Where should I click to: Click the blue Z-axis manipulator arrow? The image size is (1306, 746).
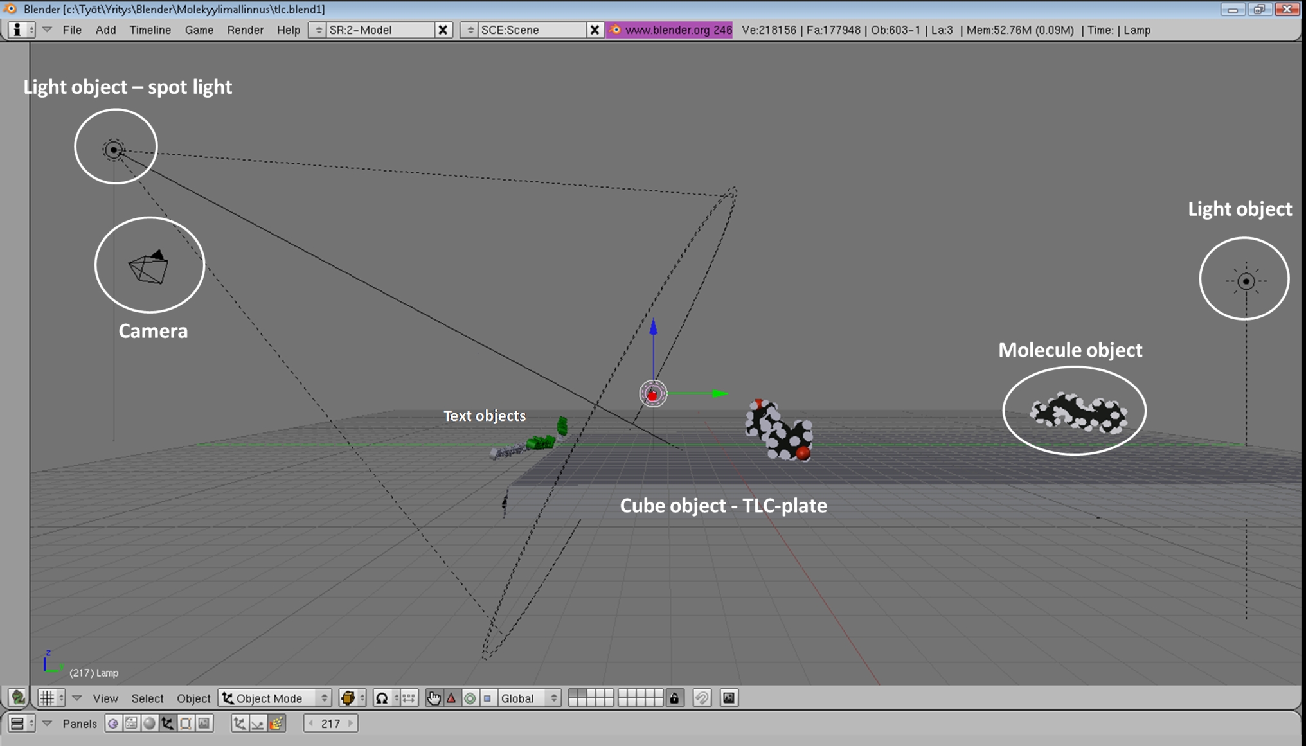tap(653, 328)
